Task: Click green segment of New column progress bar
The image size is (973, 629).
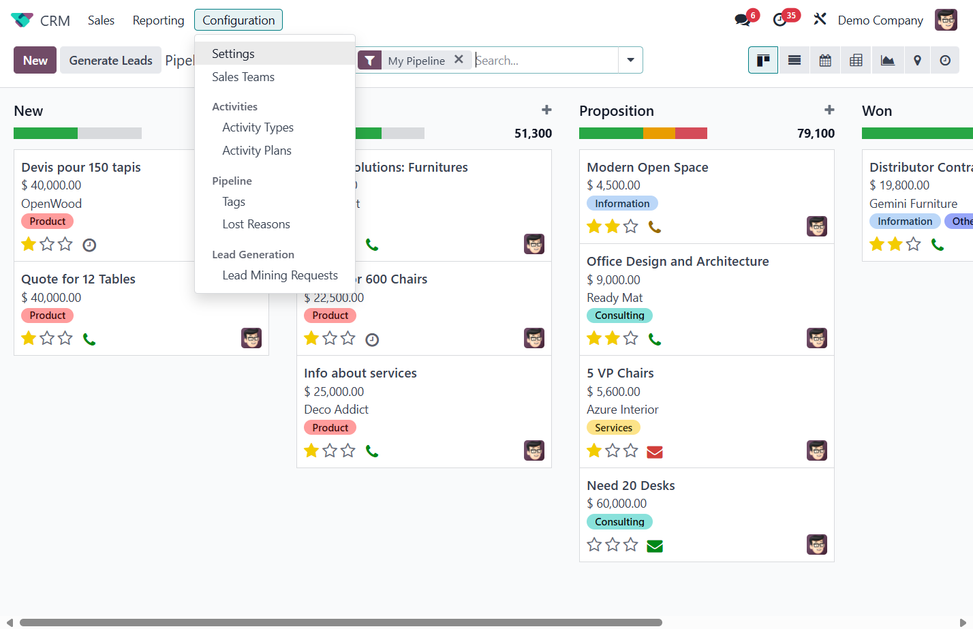Action: pos(46,134)
